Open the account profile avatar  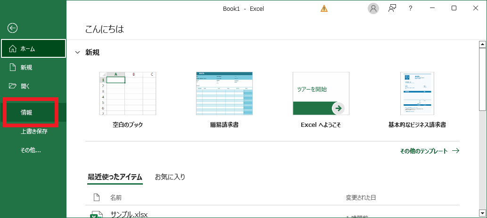(373, 8)
